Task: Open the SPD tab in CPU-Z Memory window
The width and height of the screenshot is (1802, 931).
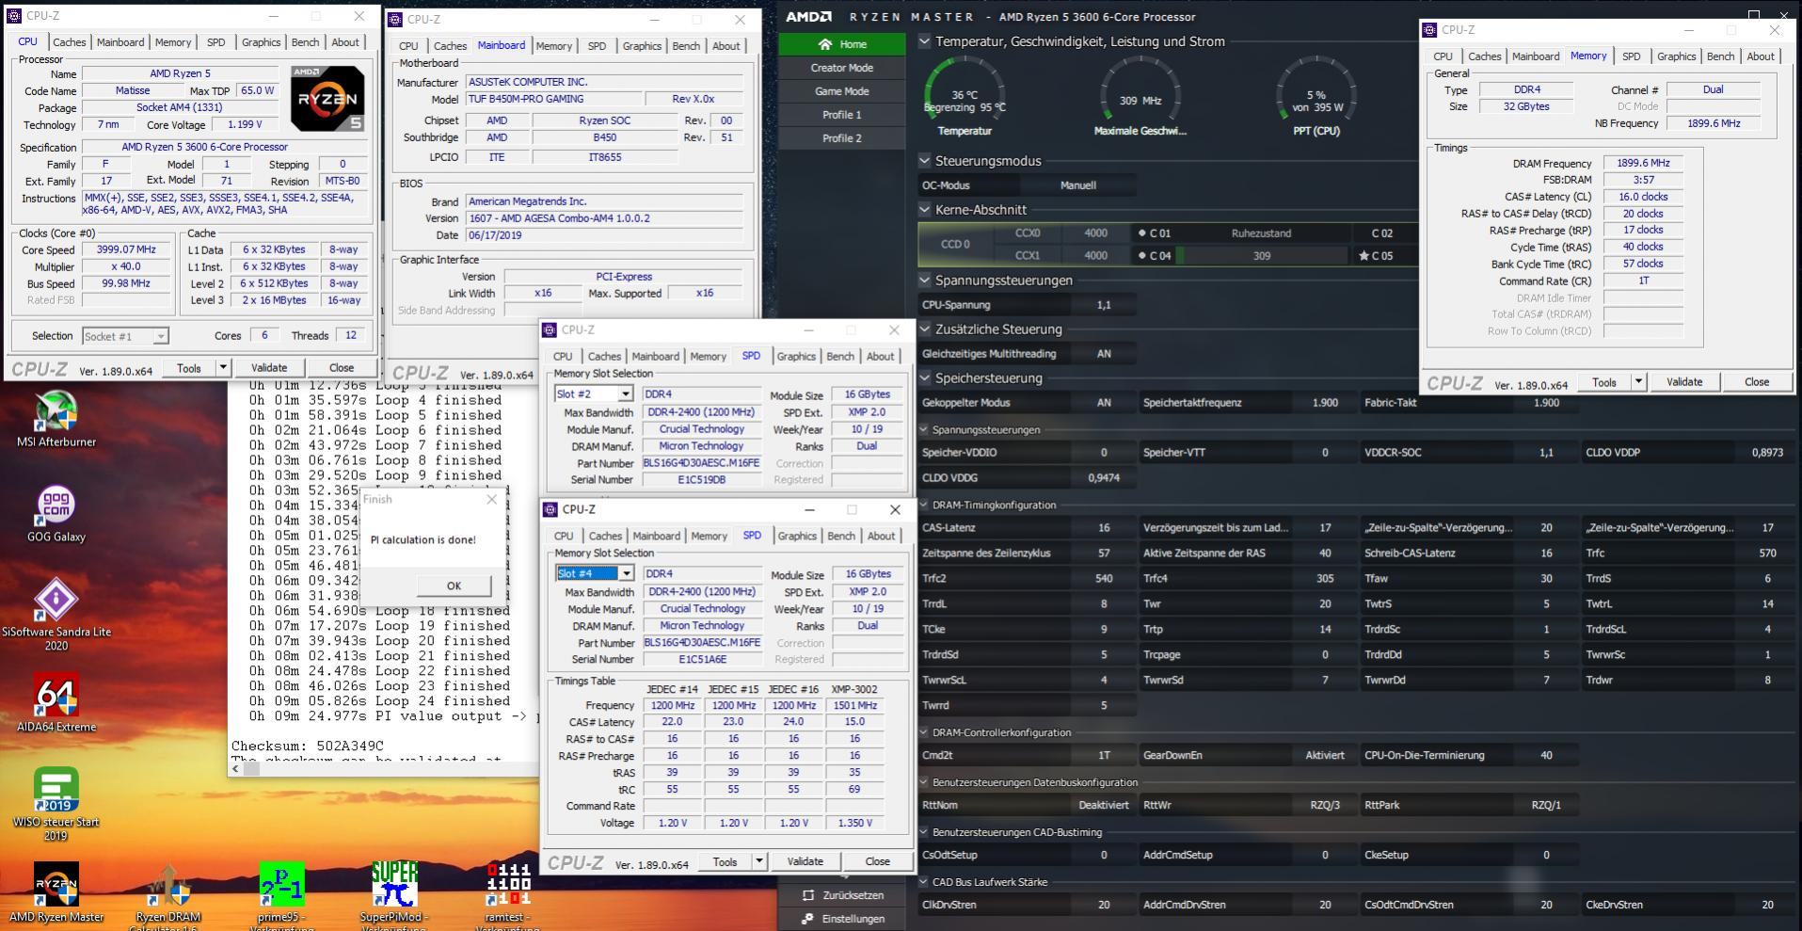Action: tap(1631, 56)
